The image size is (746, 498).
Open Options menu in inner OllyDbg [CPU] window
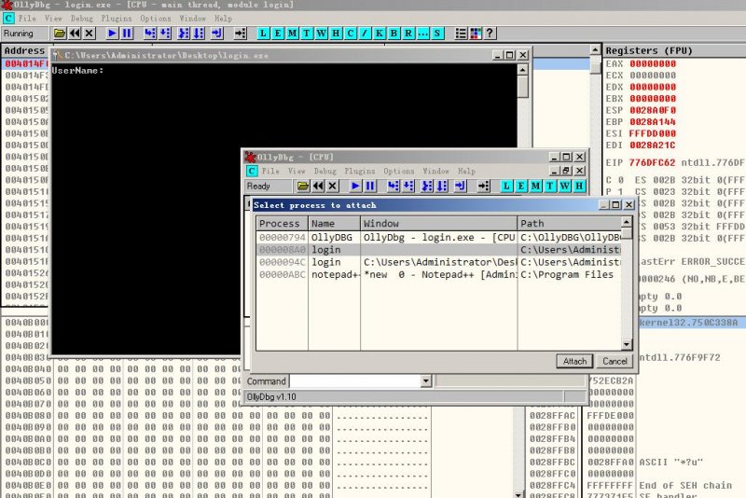tap(399, 172)
